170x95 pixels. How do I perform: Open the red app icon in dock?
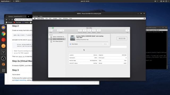tap(3, 40)
